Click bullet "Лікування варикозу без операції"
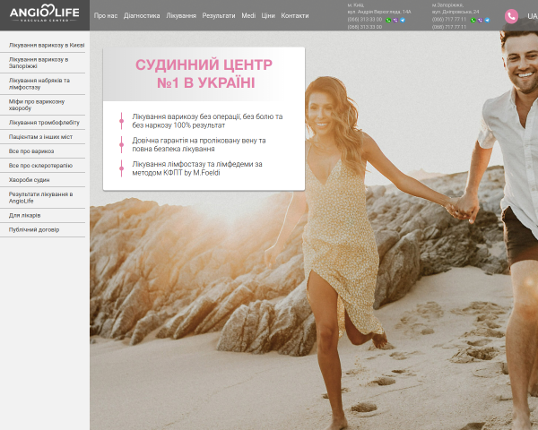Viewport: 538px width, 430px height. click(x=207, y=121)
